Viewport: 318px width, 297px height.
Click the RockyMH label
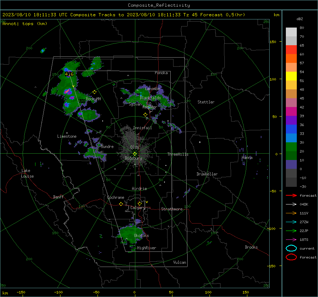pos(93,99)
